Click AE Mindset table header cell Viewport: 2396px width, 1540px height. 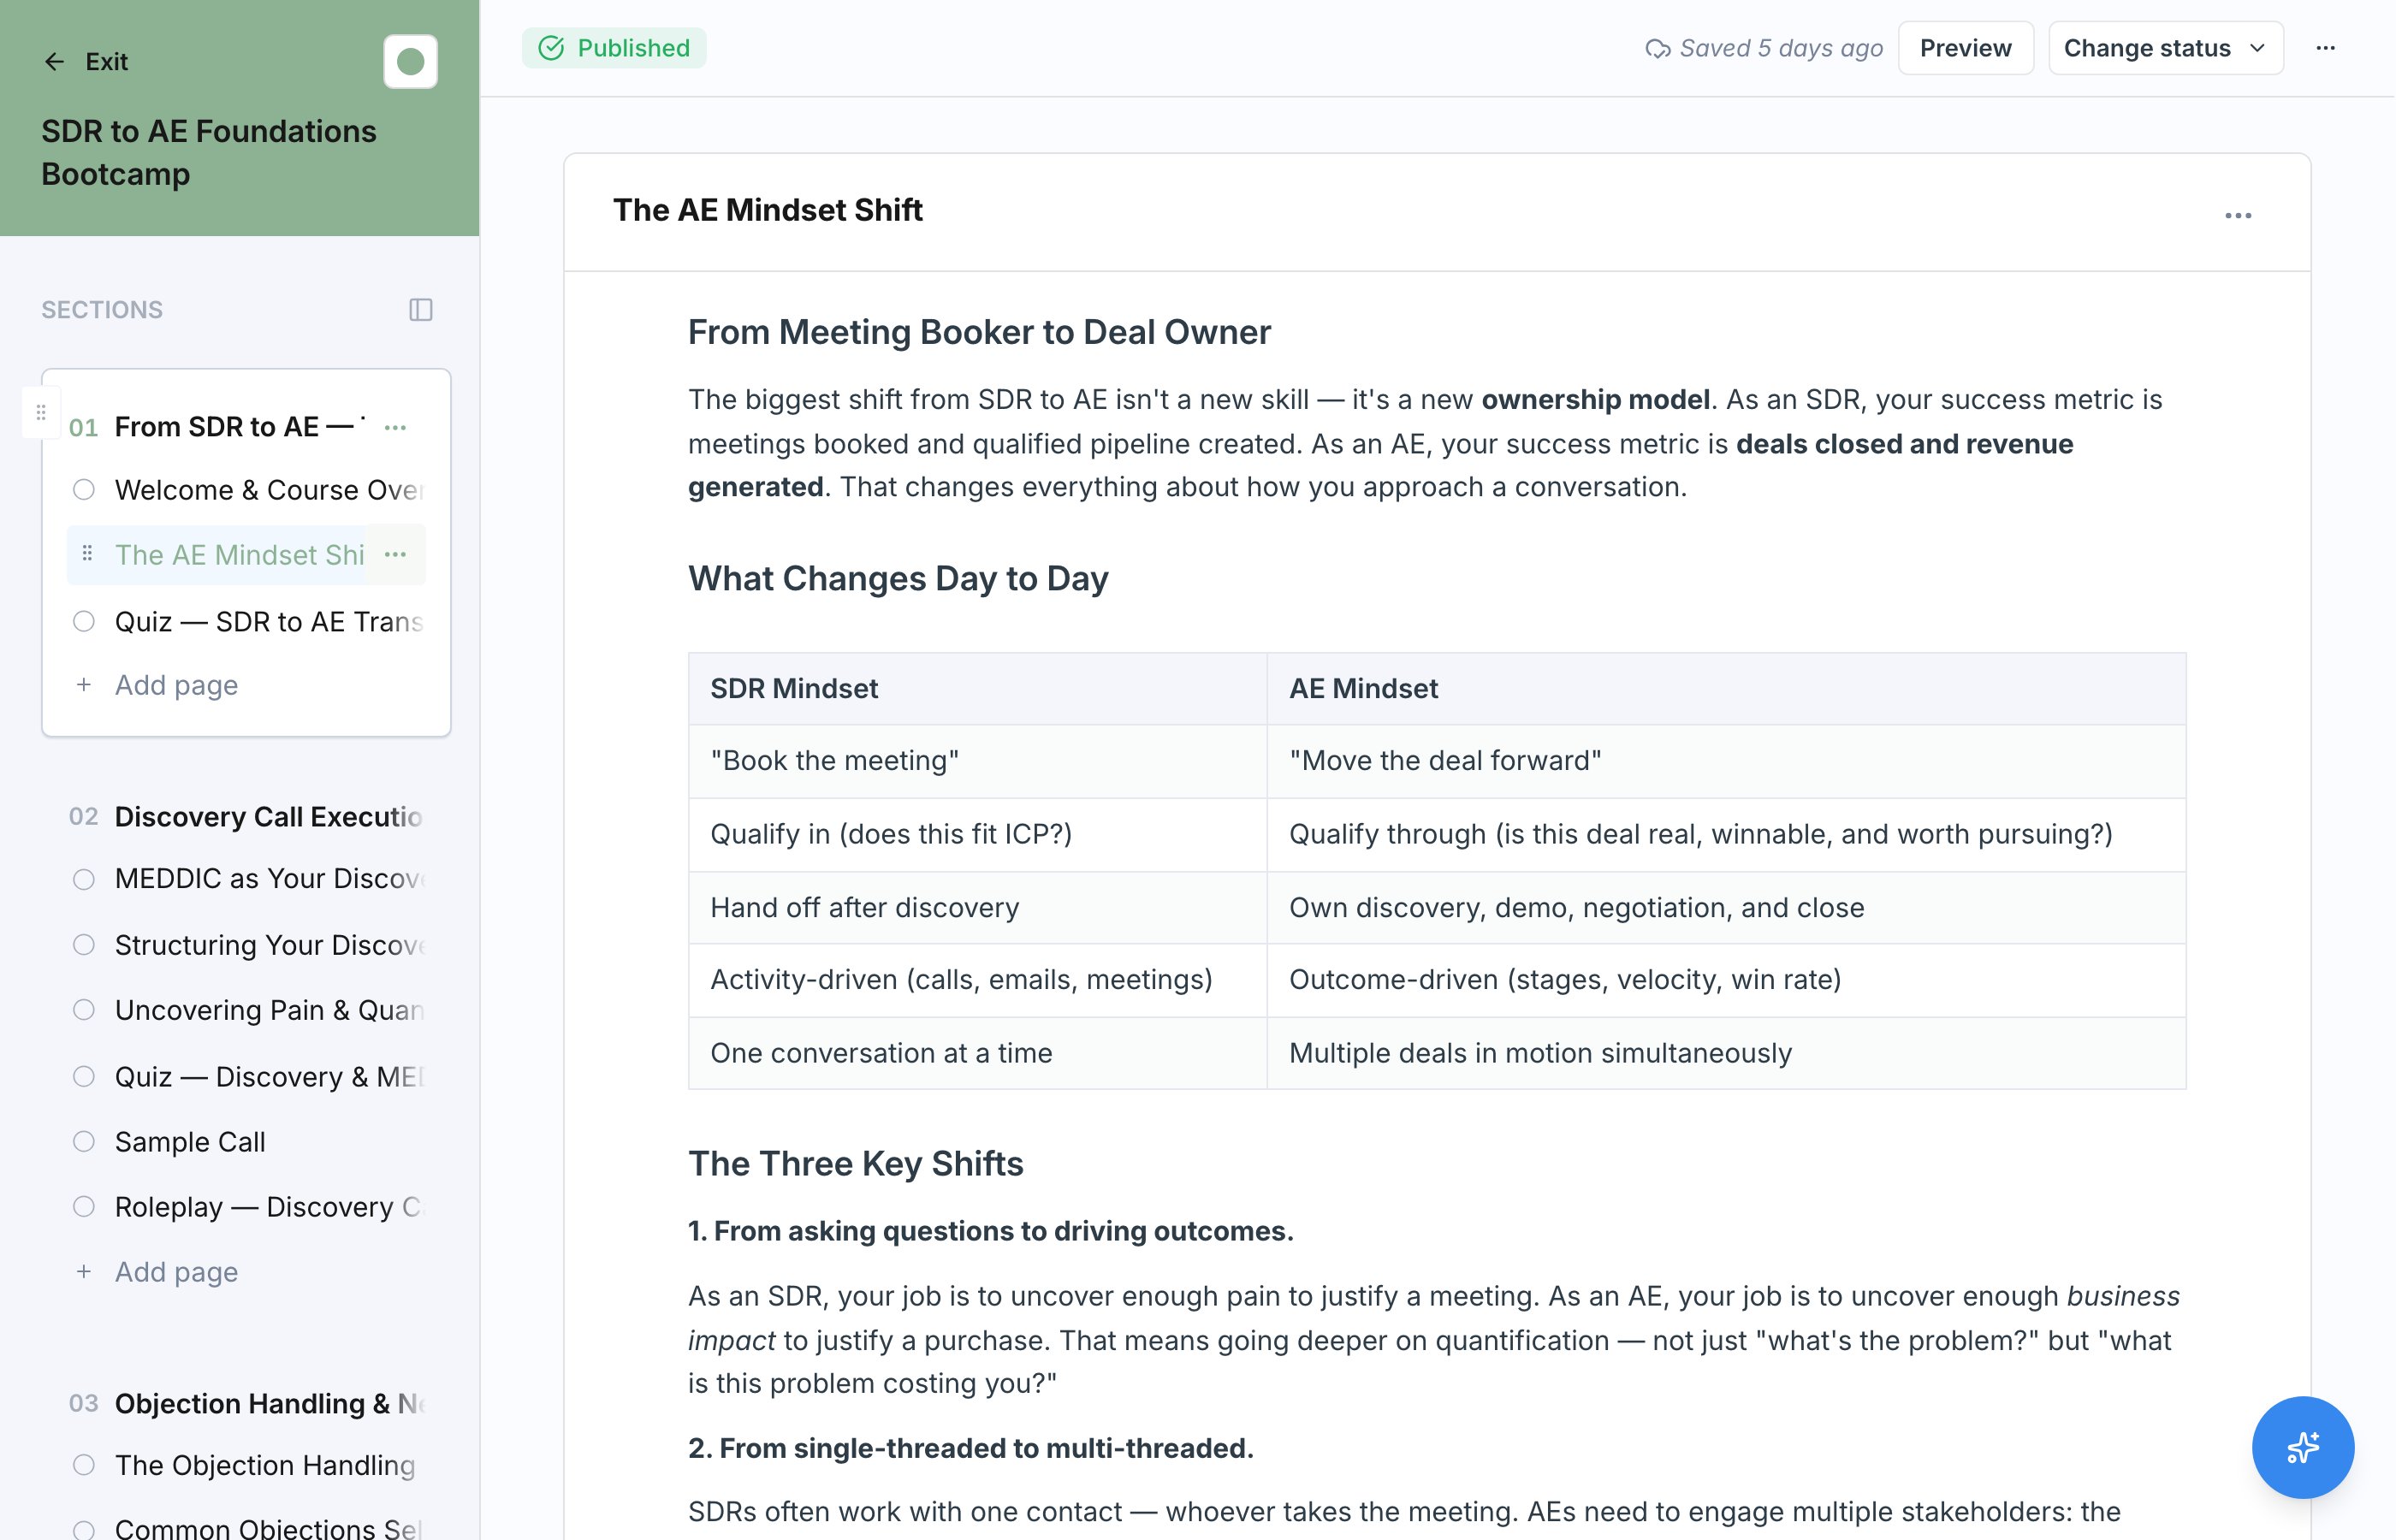(x=1726, y=689)
